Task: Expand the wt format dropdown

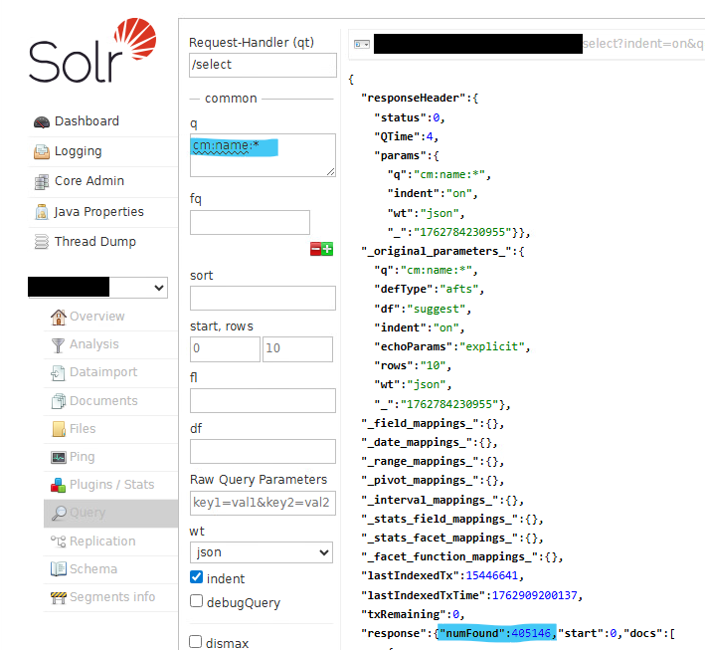Action: point(262,552)
